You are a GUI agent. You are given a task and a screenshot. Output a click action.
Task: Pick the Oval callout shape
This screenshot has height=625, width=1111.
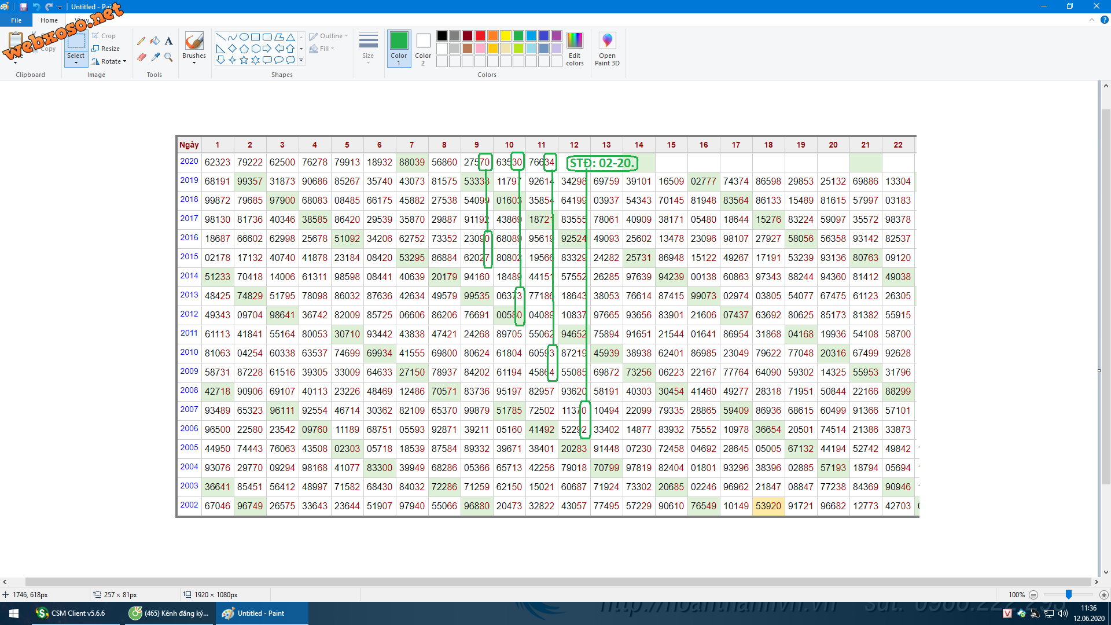(x=278, y=60)
